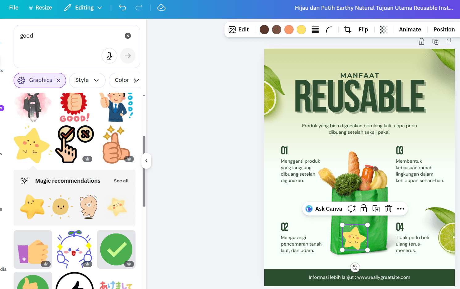Click the Redo icon in the toolbar
The width and height of the screenshot is (460, 289).
pos(139,8)
